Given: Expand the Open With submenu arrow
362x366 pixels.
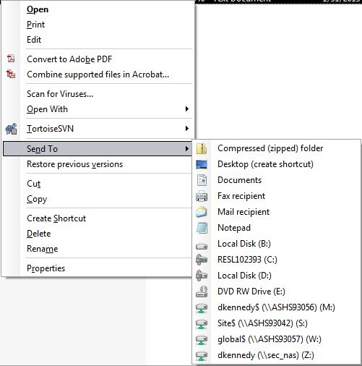Looking at the screenshot, I should click(187, 108).
